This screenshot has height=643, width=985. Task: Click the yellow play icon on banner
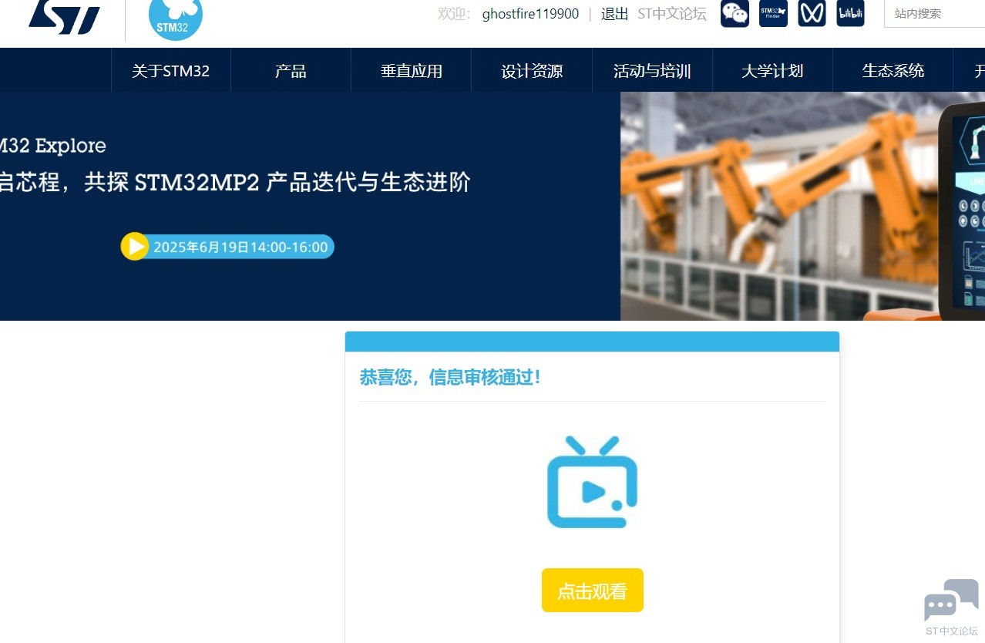135,247
